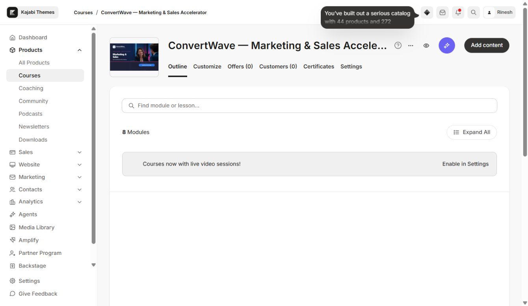
Task: Click Enable in Settings link
Action: pyautogui.click(x=465, y=164)
